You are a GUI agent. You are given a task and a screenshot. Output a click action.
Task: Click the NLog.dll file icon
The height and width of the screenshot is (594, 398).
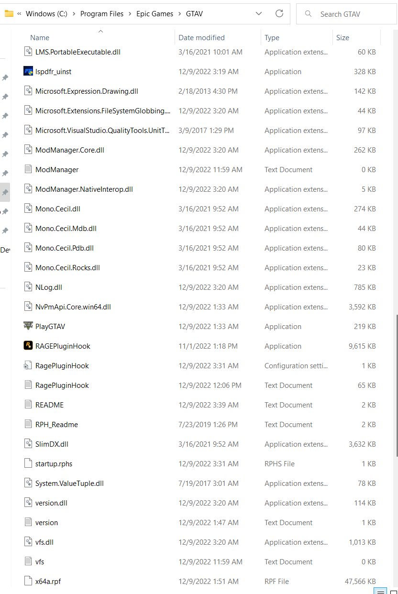coord(28,287)
